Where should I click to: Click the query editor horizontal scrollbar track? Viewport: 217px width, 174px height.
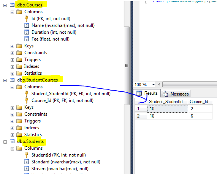pos(190,85)
